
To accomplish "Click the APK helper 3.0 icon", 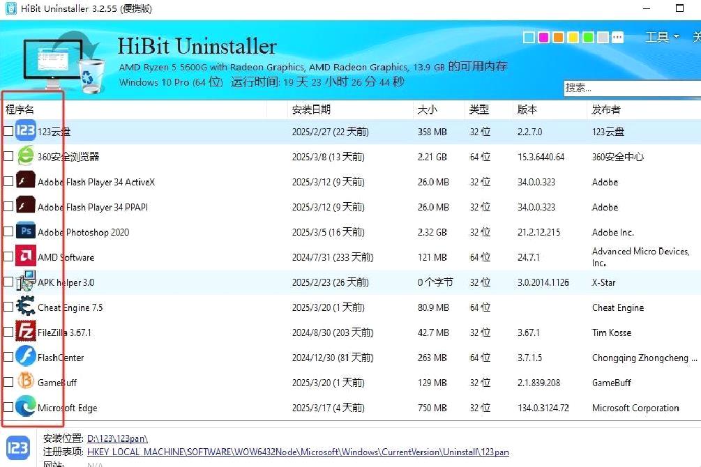I will (26, 281).
